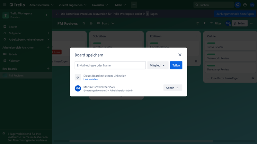Image resolution: width=257 pixels, height=144 pixels.
Task: Click the green label on Basecamp Review
Action: (x=211, y=66)
